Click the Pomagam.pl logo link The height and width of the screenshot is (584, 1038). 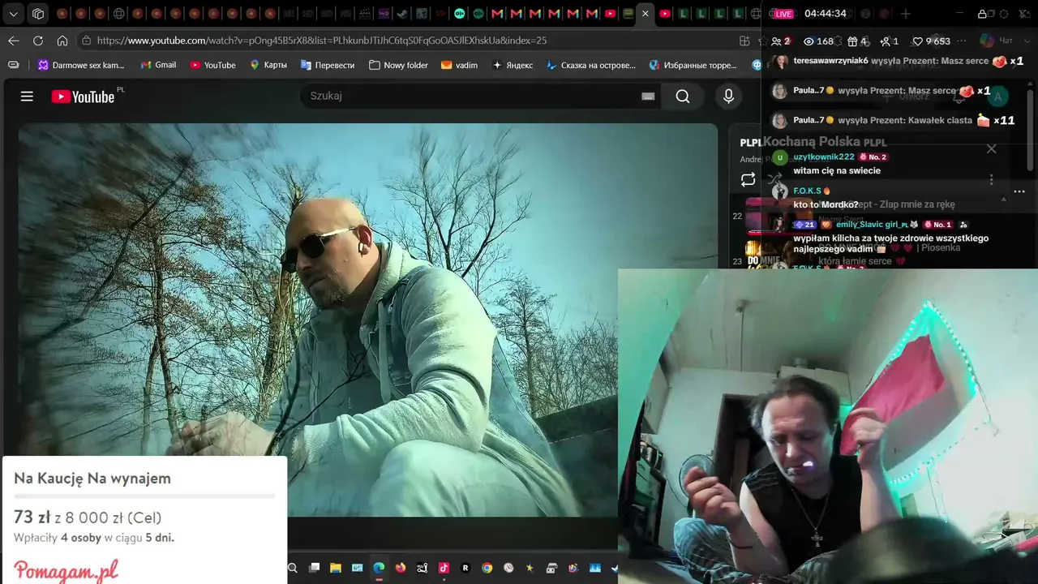click(x=66, y=569)
